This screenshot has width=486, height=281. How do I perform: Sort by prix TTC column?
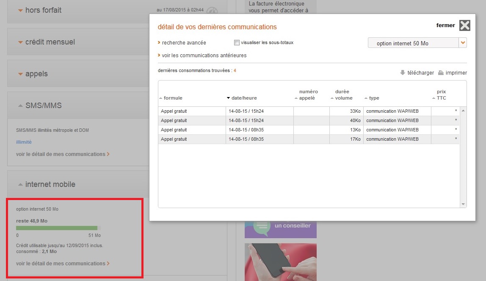(x=434, y=98)
